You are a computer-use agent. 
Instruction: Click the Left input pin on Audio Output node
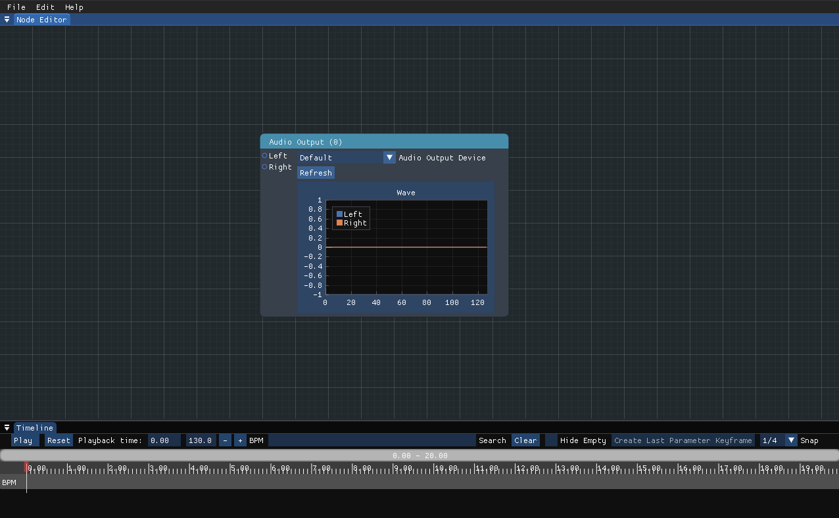(x=265, y=156)
